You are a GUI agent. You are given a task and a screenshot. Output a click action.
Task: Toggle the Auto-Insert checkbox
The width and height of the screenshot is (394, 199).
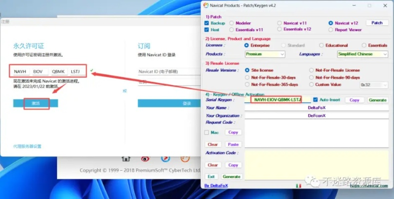pyautogui.click(x=316, y=100)
